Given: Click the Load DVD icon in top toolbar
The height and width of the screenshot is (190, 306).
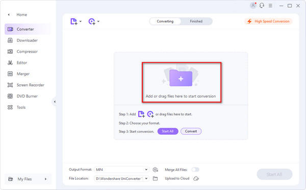Looking at the screenshot, I should coord(92,21).
